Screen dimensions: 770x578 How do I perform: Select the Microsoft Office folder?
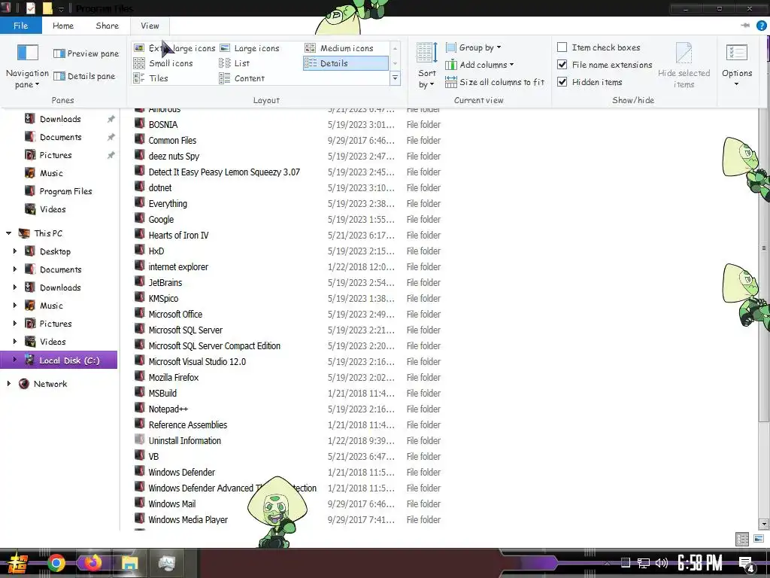click(175, 314)
